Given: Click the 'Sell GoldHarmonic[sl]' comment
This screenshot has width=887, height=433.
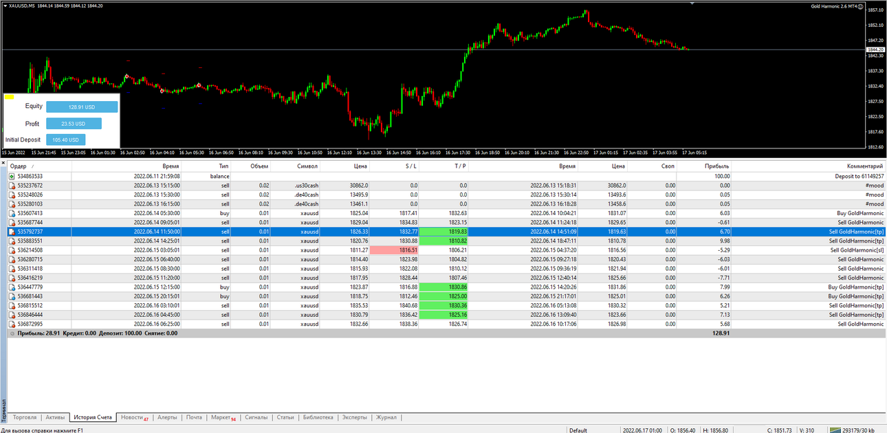Looking at the screenshot, I should (x=856, y=250).
